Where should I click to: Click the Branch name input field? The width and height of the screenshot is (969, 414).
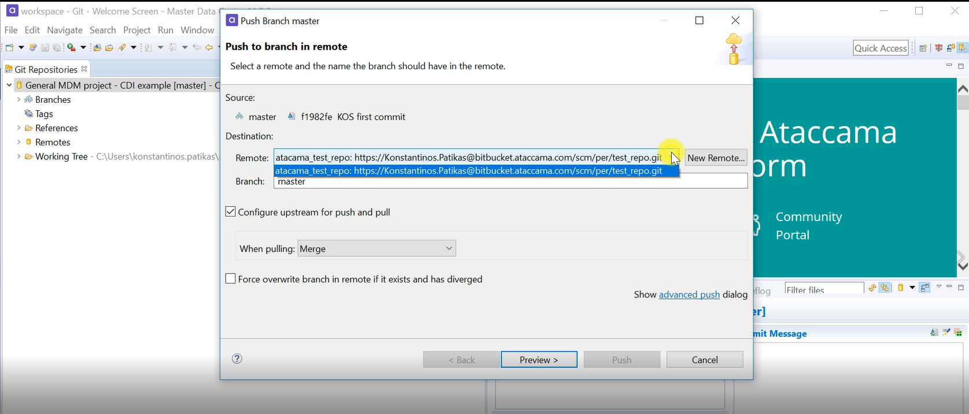510,182
